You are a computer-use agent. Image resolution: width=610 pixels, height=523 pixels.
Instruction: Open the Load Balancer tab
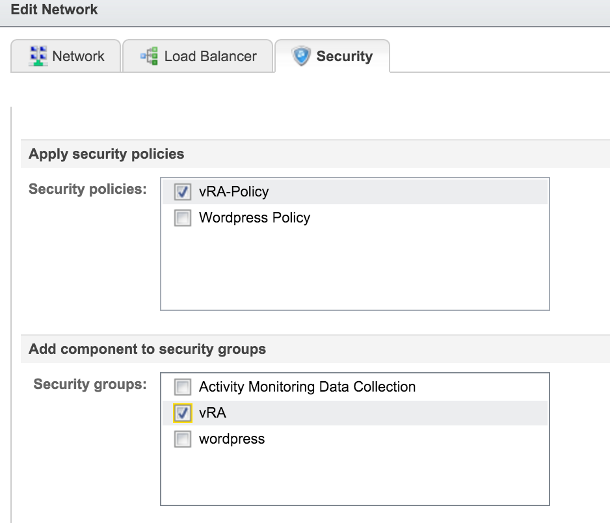tap(210, 57)
